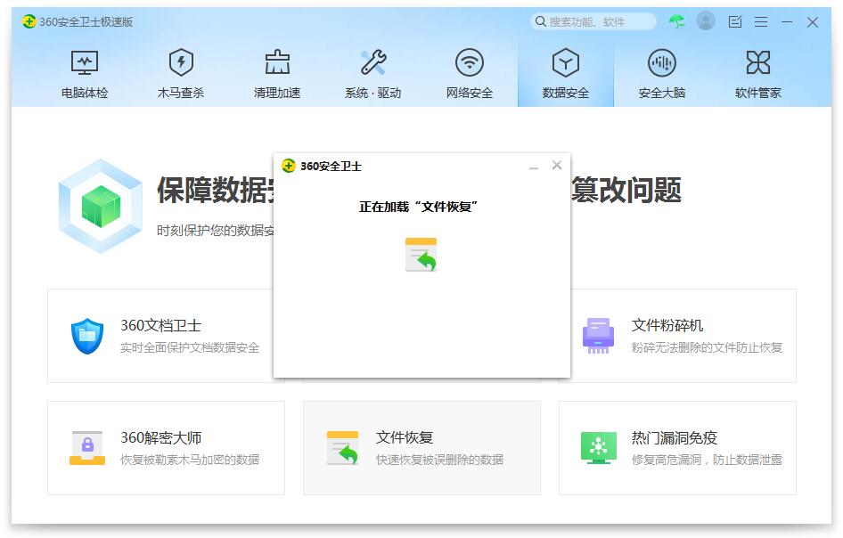Click the file recovery icon in loading dialog

pos(421,255)
